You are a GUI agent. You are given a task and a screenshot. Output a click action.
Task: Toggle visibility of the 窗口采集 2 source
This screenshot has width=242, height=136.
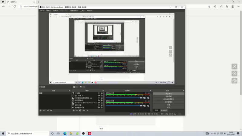99,96
